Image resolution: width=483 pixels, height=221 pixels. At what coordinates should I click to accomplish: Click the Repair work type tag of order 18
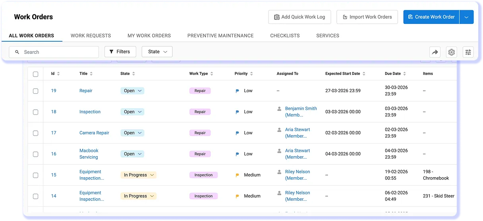coord(200,112)
